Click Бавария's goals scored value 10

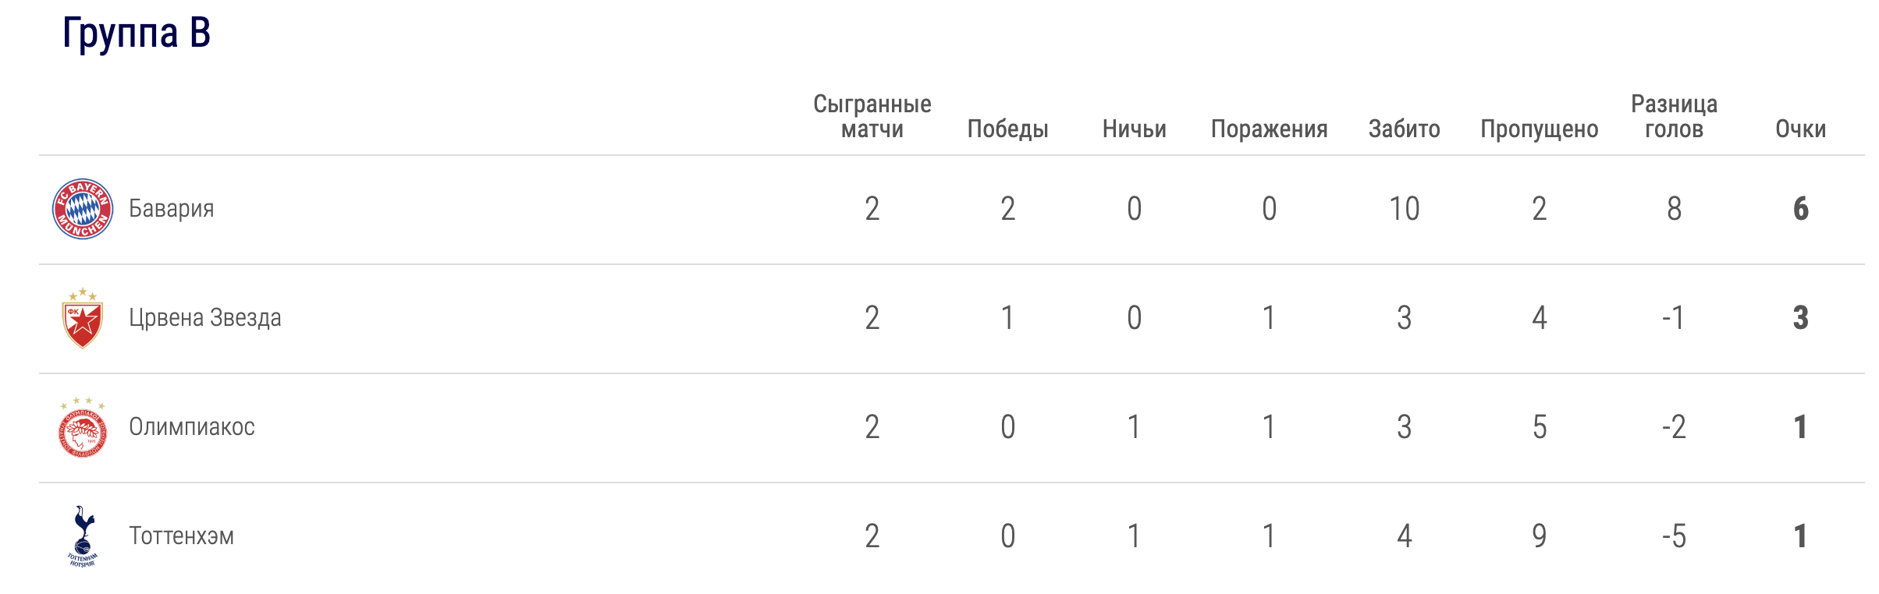click(x=1404, y=209)
